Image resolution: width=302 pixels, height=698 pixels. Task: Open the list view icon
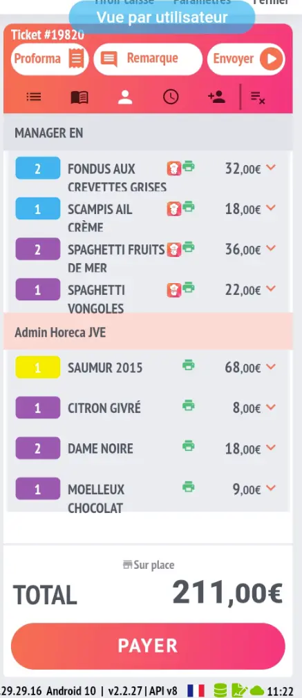[34, 97]
